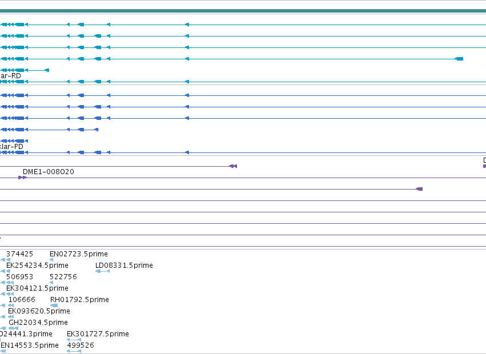Click the teal chromosome bar at top
The image size is (486, 354).
point(243,11)
